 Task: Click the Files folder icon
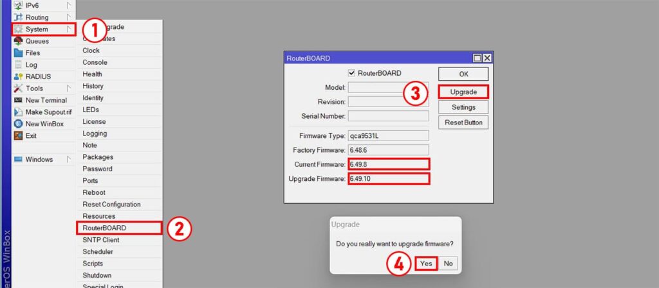pos(18,53)
